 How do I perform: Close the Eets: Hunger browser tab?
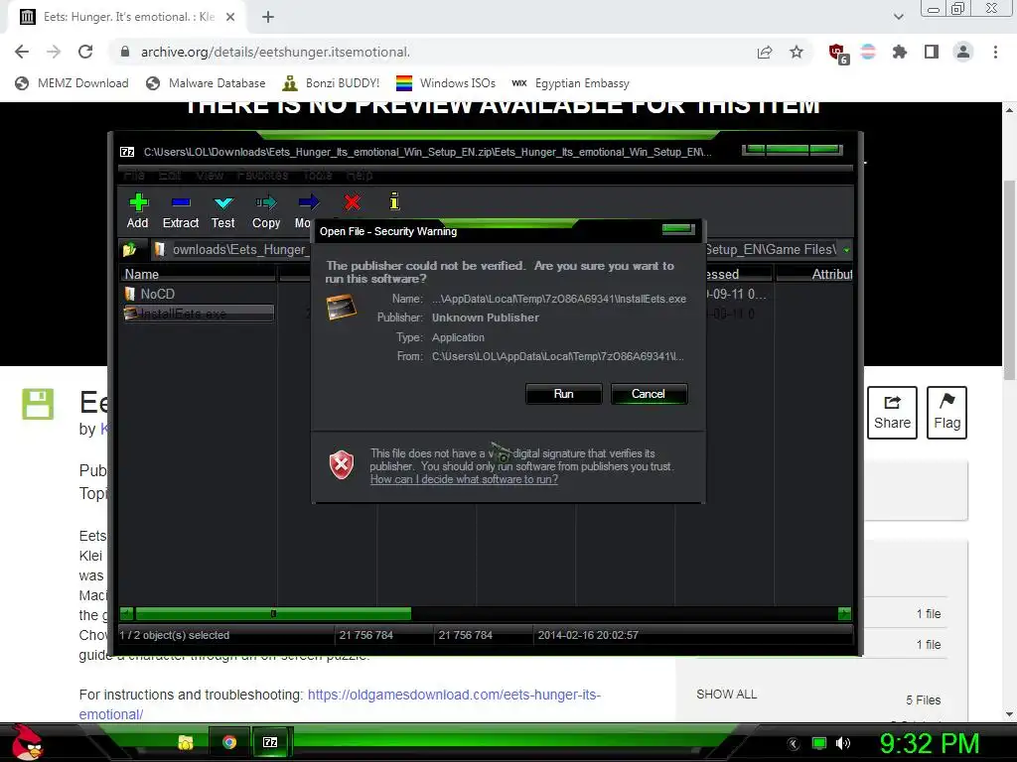(230, 17)
